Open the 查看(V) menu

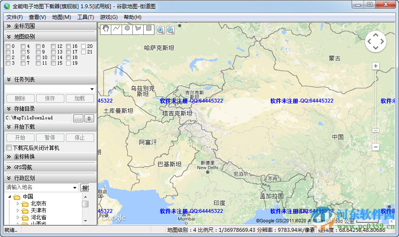38,17
